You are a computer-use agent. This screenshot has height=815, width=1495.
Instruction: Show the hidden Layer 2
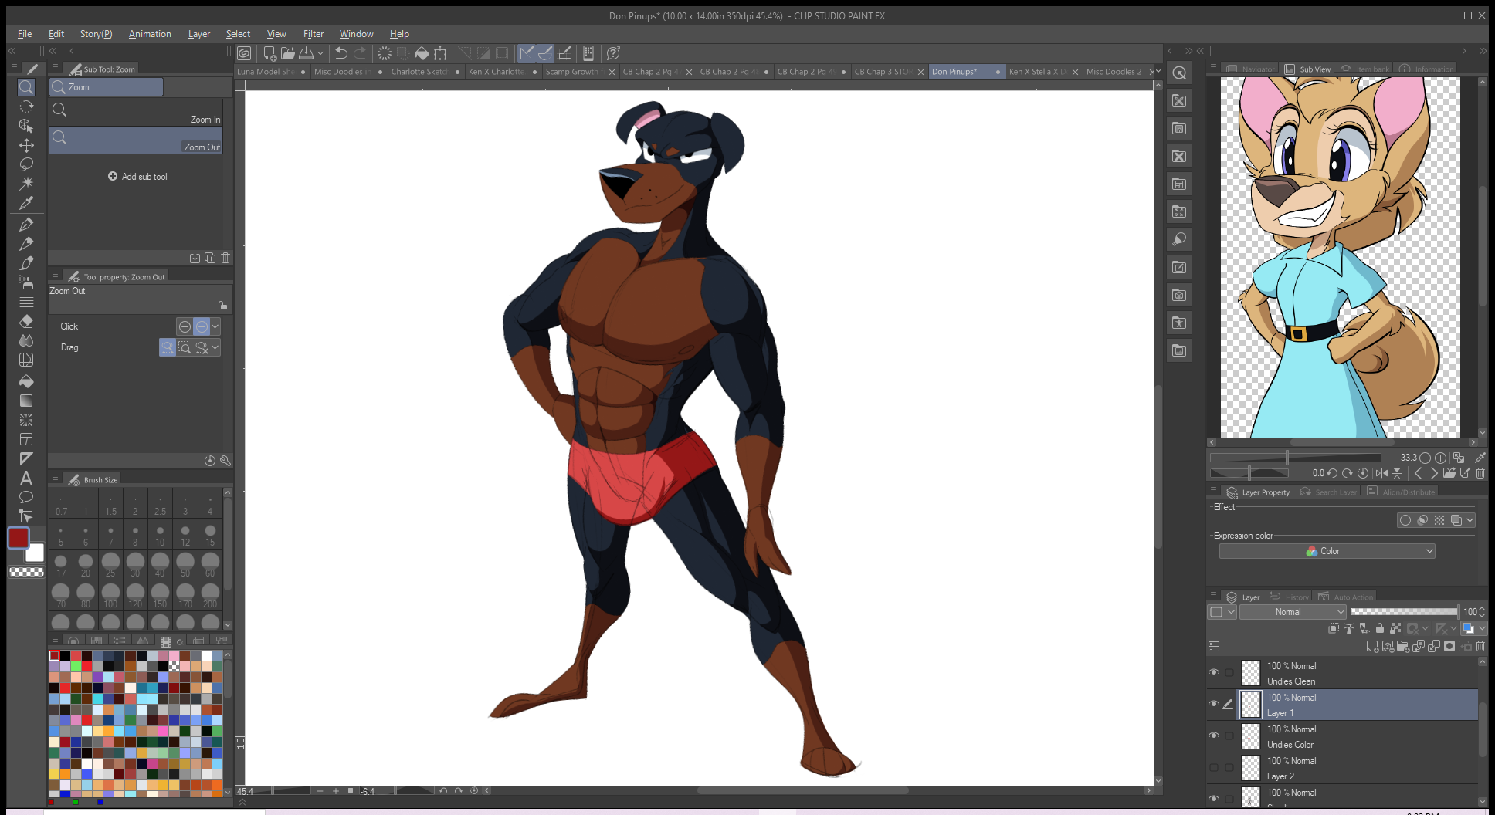point(1214,767)
